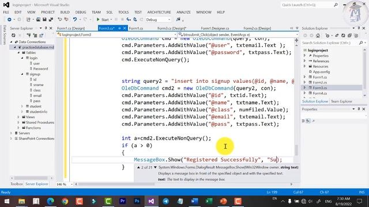The width and height of the screenshot is (369, 207).
Task: Open Word from the Windows taskbar
Action: [x=195, y=201]
